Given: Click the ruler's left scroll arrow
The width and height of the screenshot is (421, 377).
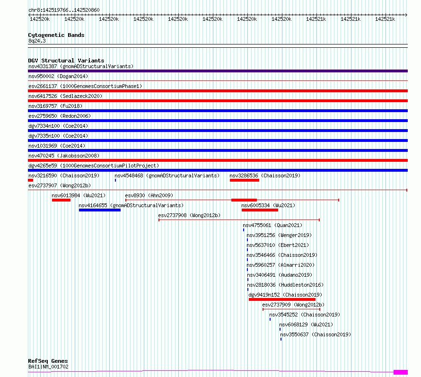Looking at the screenshot, I should click(x=29, y=15).
